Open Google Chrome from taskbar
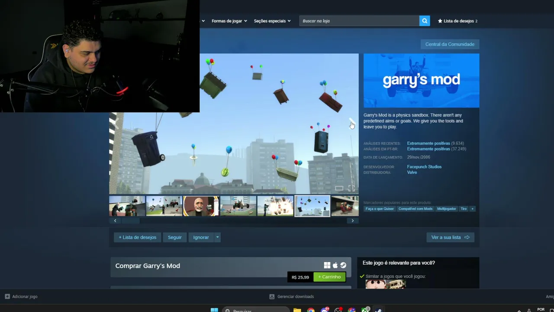This screenshot has width=554, height=312. [x=311, y=310]
